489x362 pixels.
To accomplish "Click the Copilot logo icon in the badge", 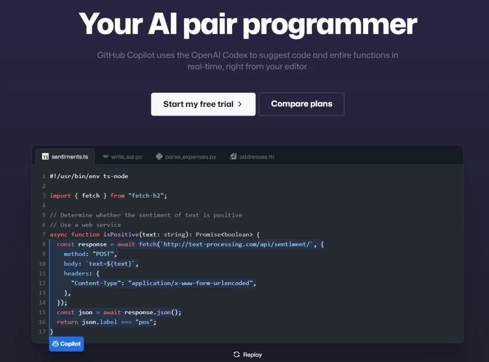I will (x=56, y=344).
